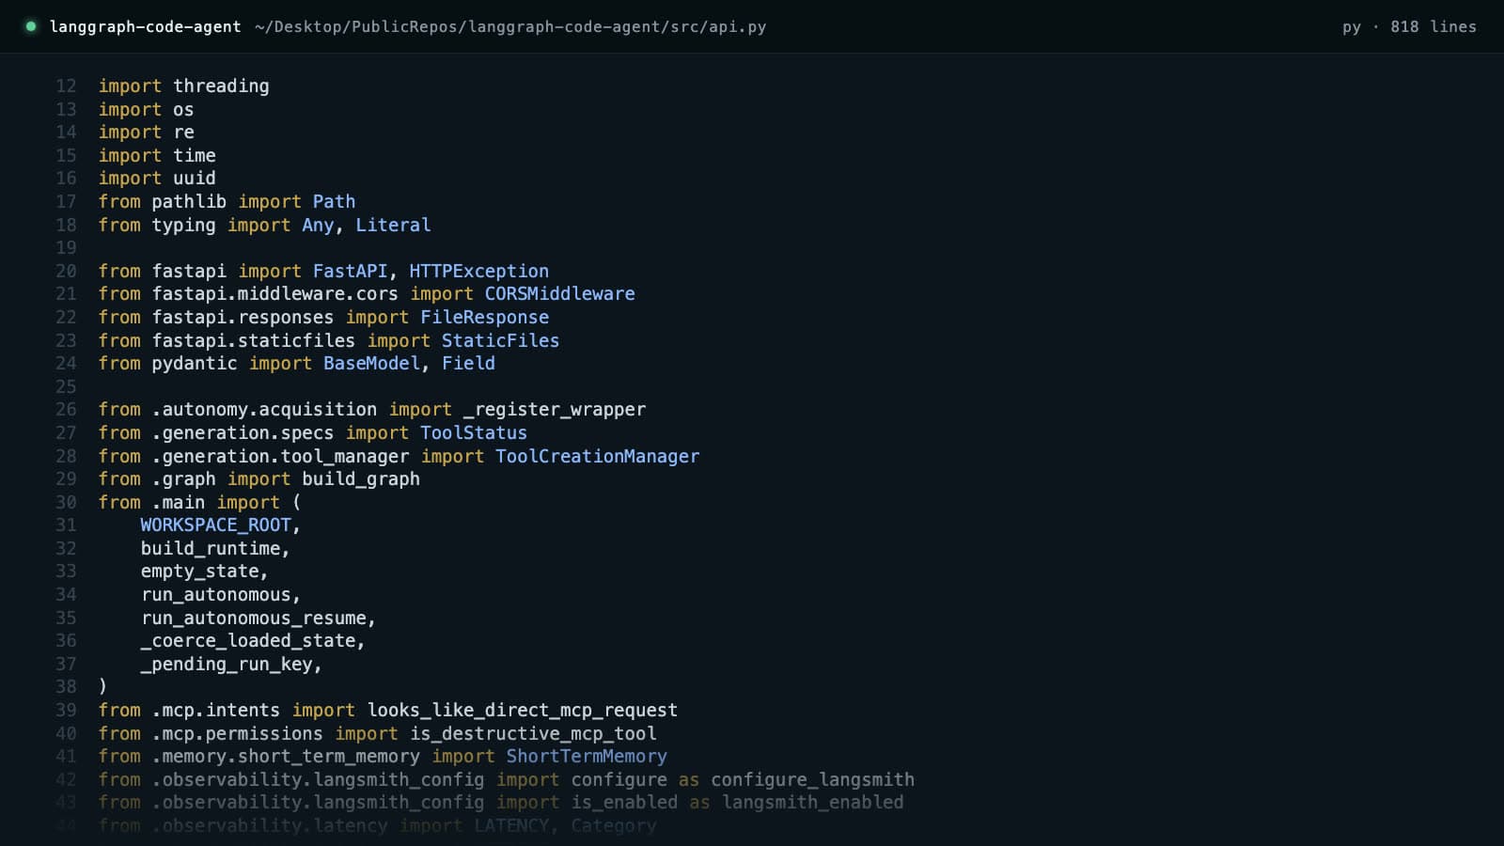Click 'run_autonomous_resume' on line 35
This screenshot has height=846, width=1504.
[x=254, y=618]
